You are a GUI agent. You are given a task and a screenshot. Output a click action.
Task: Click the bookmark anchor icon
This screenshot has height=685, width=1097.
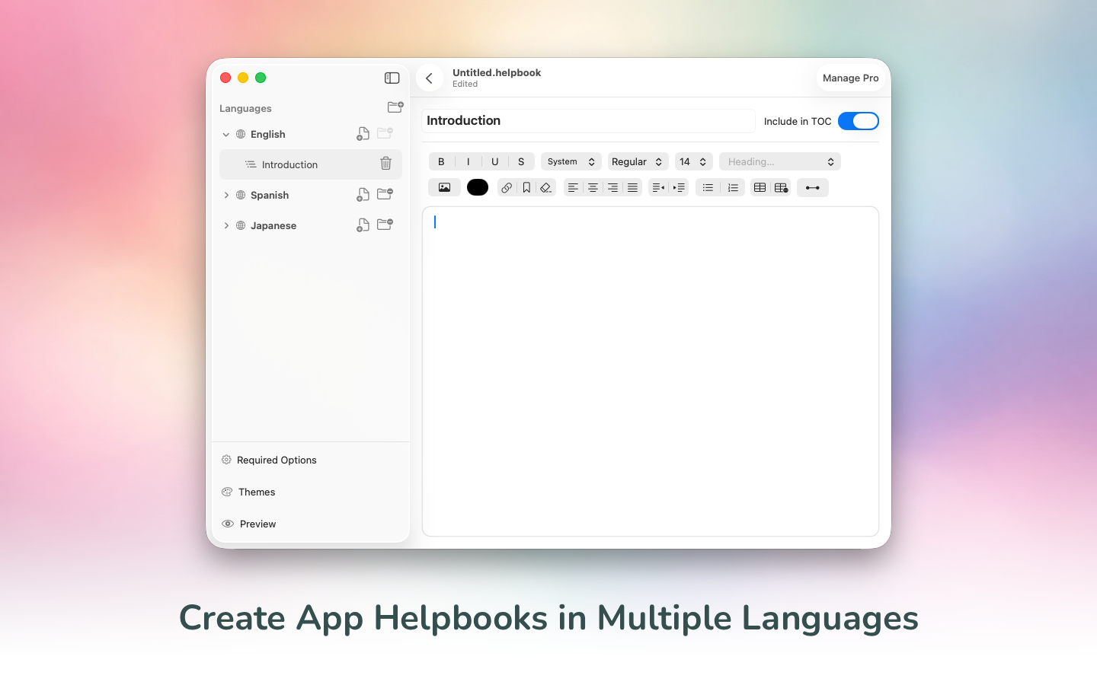point(526,188)
